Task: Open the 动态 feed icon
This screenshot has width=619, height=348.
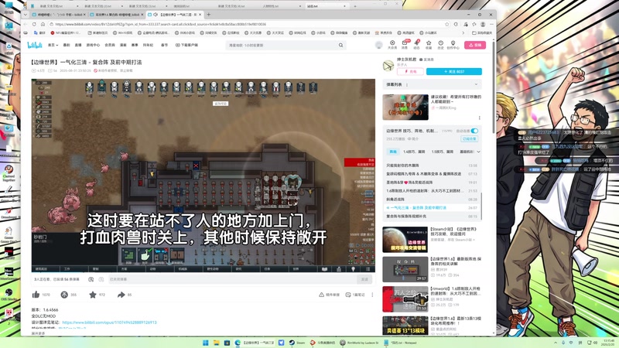Action: (x=416, y=45)
